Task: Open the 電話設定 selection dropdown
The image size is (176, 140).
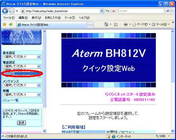Action: pyautogui.click(x=22, y=66)
